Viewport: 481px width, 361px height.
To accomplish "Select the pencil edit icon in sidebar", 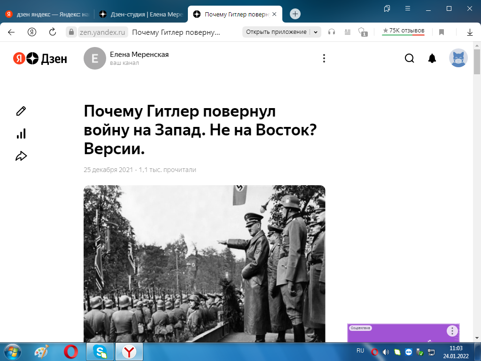I will 20,111.
